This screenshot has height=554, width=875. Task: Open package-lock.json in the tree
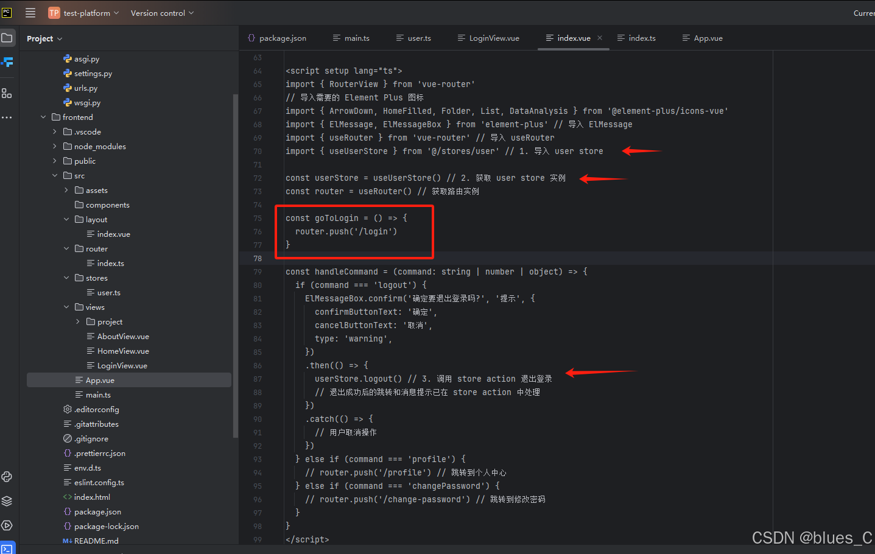[x=101, y=526]
